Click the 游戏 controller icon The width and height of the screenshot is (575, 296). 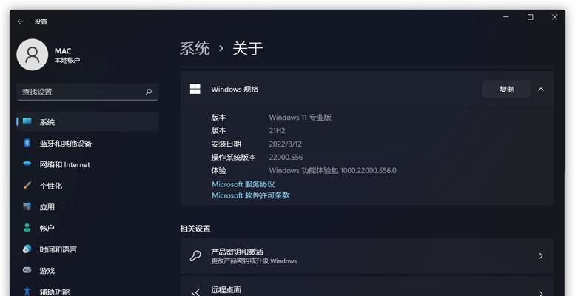click(x=27, y=270)
